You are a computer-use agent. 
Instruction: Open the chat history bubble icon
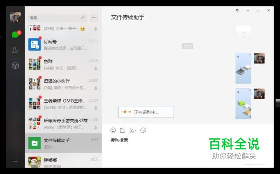tap(143, 130)
